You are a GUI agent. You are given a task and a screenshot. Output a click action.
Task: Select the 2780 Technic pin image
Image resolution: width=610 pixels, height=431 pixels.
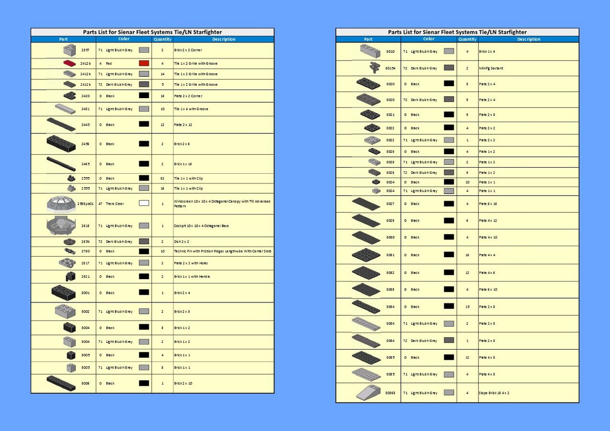[x=70, y=251]
